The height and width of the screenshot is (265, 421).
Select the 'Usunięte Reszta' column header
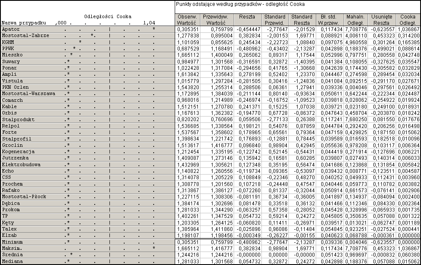click(x=381, y=20)
